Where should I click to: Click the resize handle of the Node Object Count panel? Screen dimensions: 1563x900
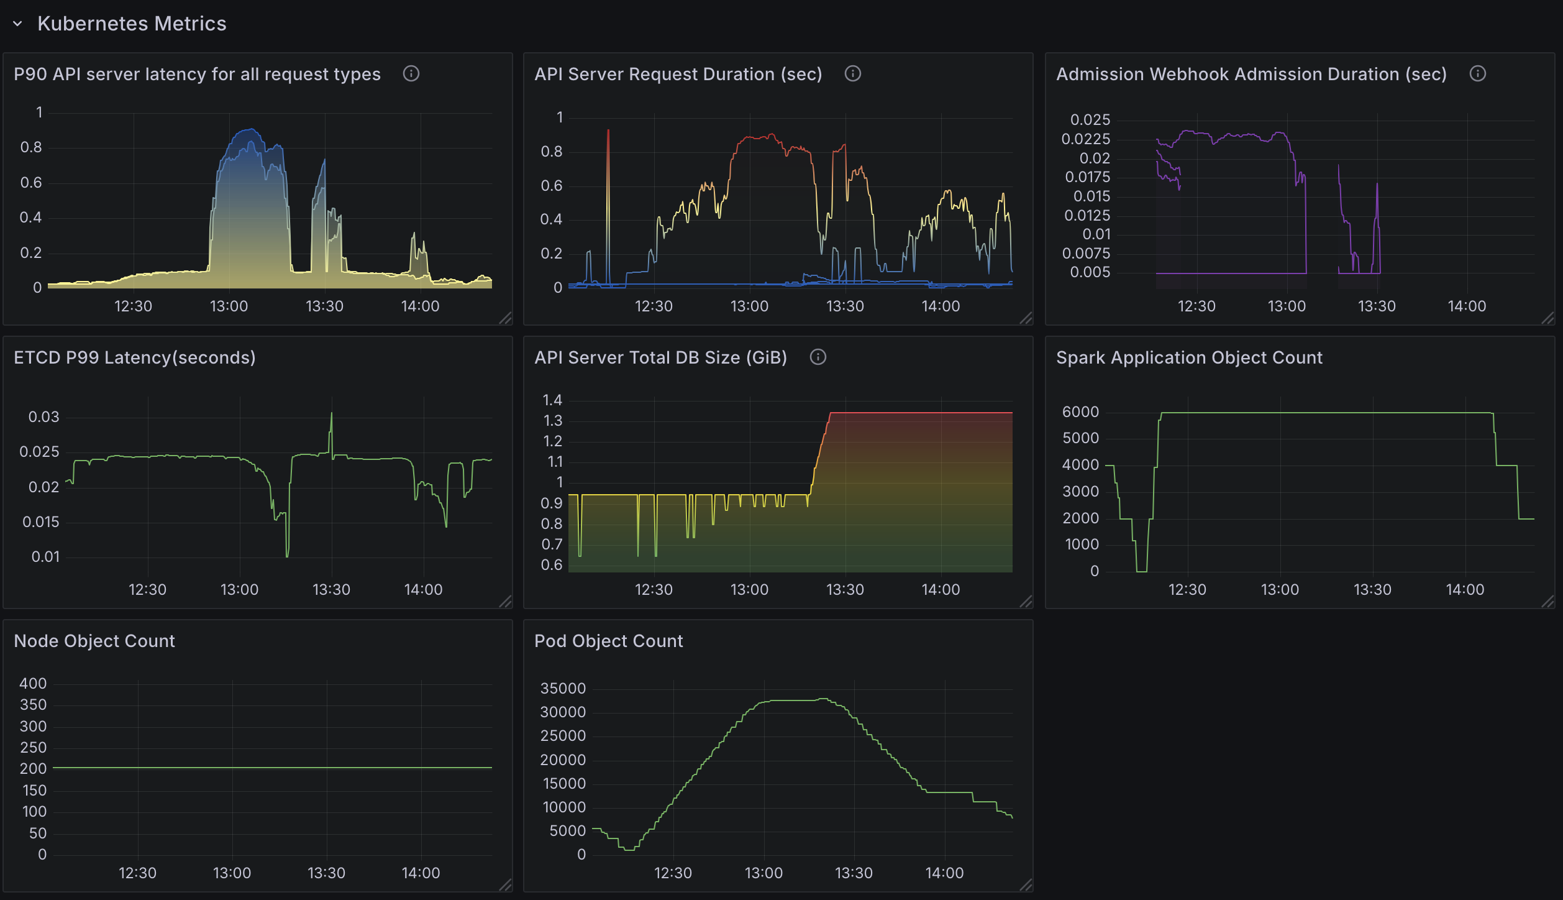point(504,886)
